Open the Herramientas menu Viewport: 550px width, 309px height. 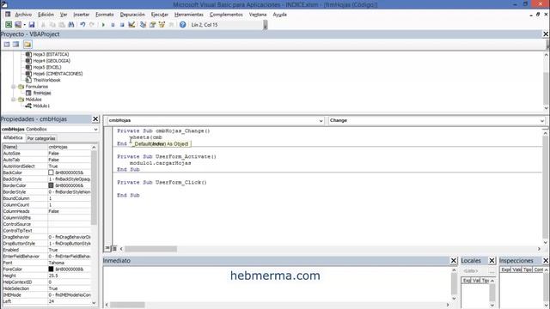[x=189, y=15]
